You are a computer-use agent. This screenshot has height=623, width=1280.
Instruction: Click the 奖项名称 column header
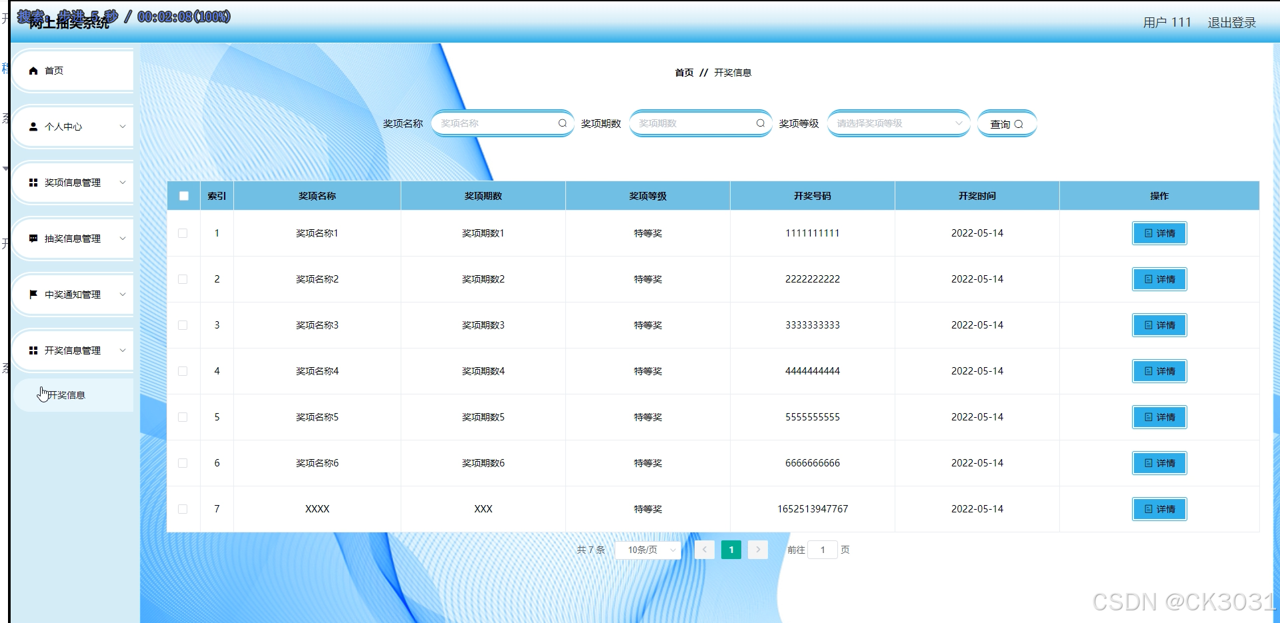317,196
